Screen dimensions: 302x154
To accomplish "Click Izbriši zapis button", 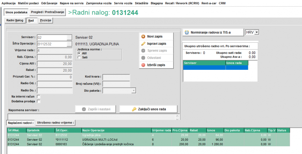I will (x=156, y=65).
